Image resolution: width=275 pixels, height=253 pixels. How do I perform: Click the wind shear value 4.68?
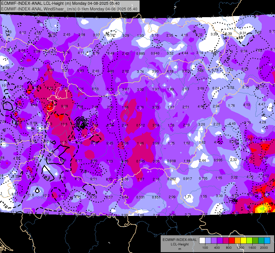tap(170, 71)
